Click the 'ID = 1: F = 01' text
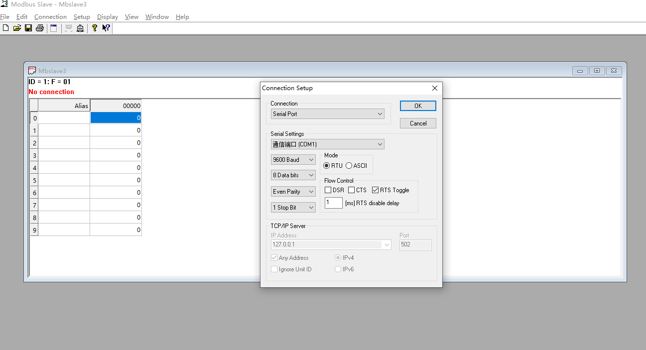646x350 pixels. [x=49, y=82]
